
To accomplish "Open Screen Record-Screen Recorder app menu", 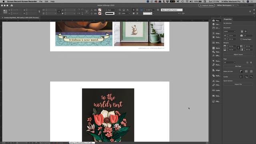I will 22,2.
